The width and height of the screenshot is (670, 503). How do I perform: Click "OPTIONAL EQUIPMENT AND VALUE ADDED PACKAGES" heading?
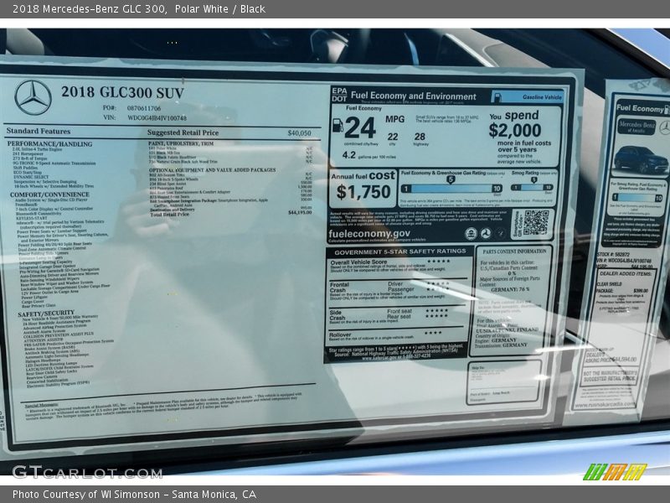(213, 170)
